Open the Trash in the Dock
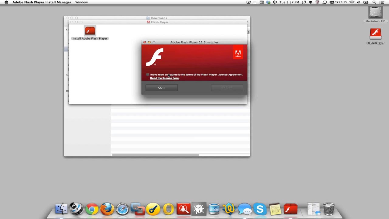Image resolution: width=389 pixels, height=219 pixels. click(329, 209)
